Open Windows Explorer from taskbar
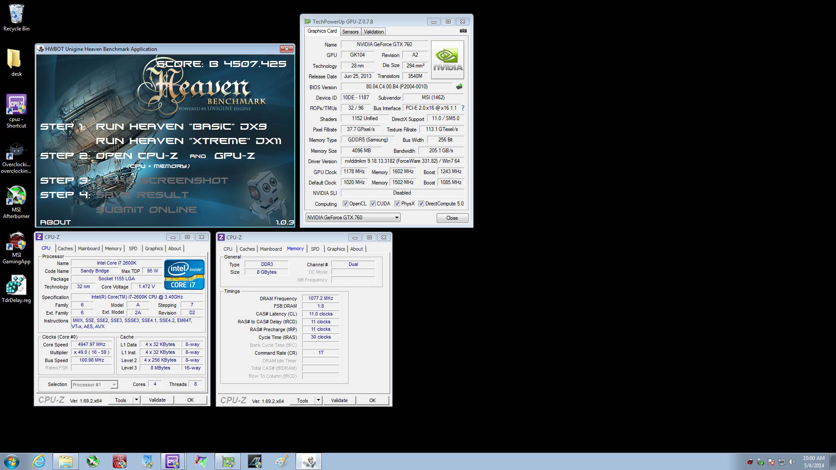Viewport: 836px width, 470px height. pyautogui.click(x=66, y=461)
